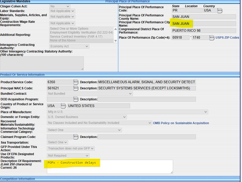Viewport: 242px width, 182px height.
Task: Click the ZIP code lookup ellipsis button
Action: (212, 38)
